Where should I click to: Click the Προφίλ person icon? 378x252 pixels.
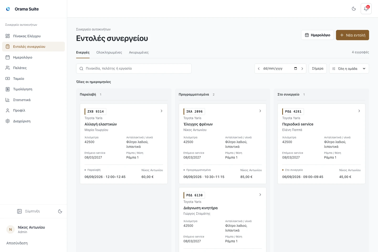pos(8,110)
